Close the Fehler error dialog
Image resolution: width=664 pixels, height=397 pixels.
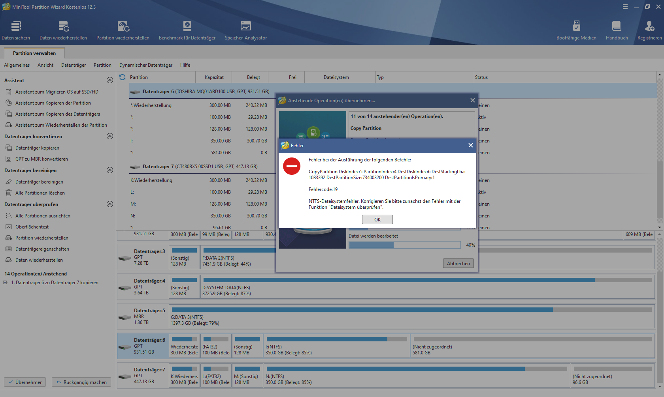471,145
